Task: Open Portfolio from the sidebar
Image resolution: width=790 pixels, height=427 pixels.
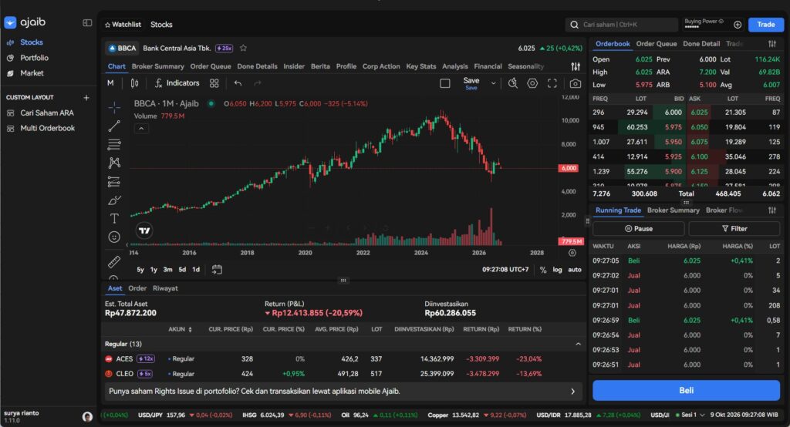Action: (x=34, y=58)
